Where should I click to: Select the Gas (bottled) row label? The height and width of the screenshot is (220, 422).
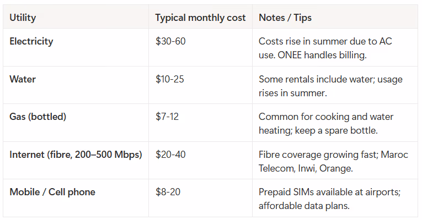tap(38, 117)
